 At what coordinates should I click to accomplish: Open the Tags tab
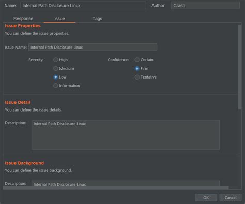pos(97,19)
